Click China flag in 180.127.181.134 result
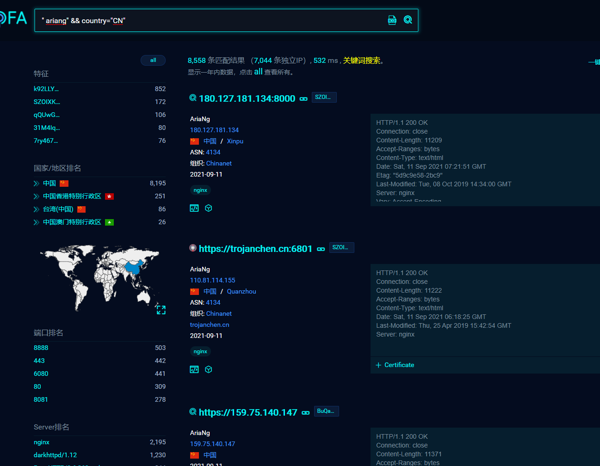The image size is (600, 466). pyautogui.click(x=194, y=141)
